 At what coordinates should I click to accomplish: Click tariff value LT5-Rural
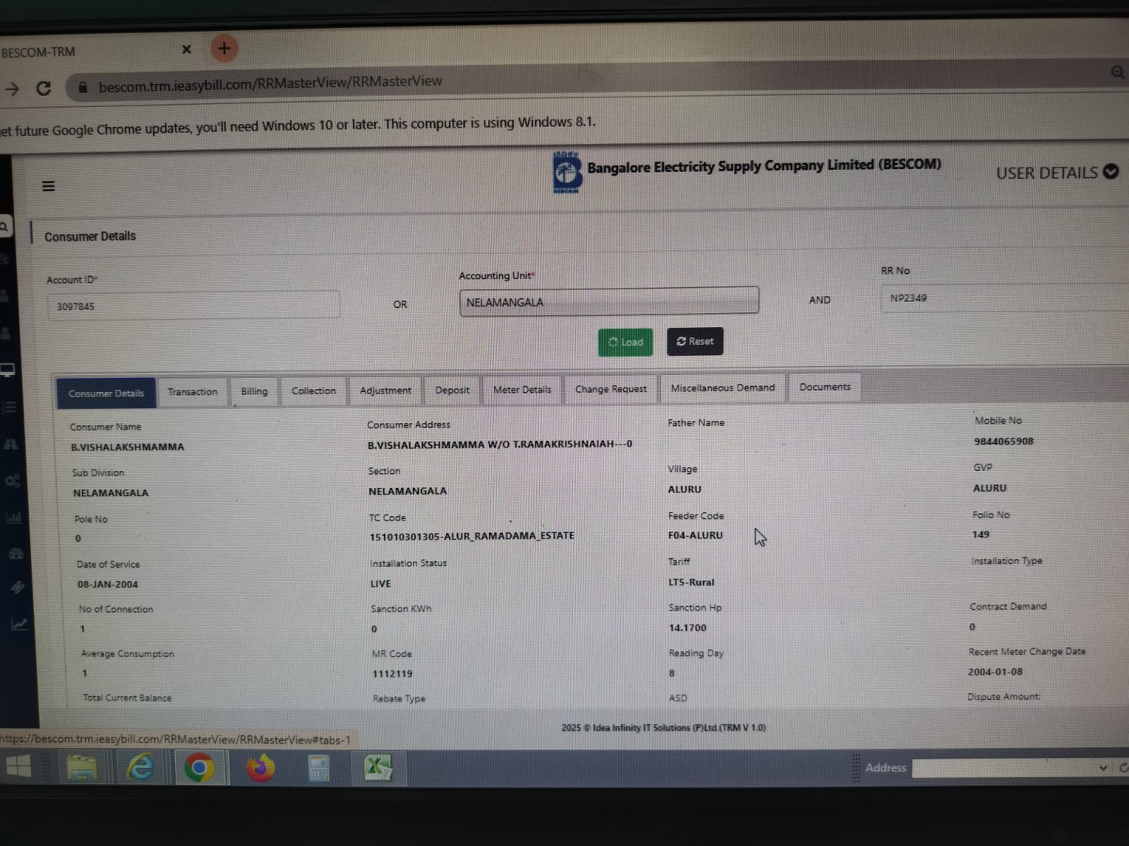click(x=691, y=582)
